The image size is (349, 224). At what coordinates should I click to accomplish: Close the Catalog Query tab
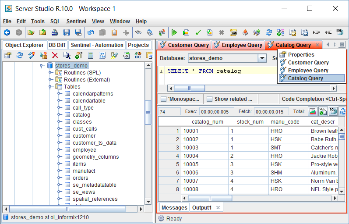[317, 45]
